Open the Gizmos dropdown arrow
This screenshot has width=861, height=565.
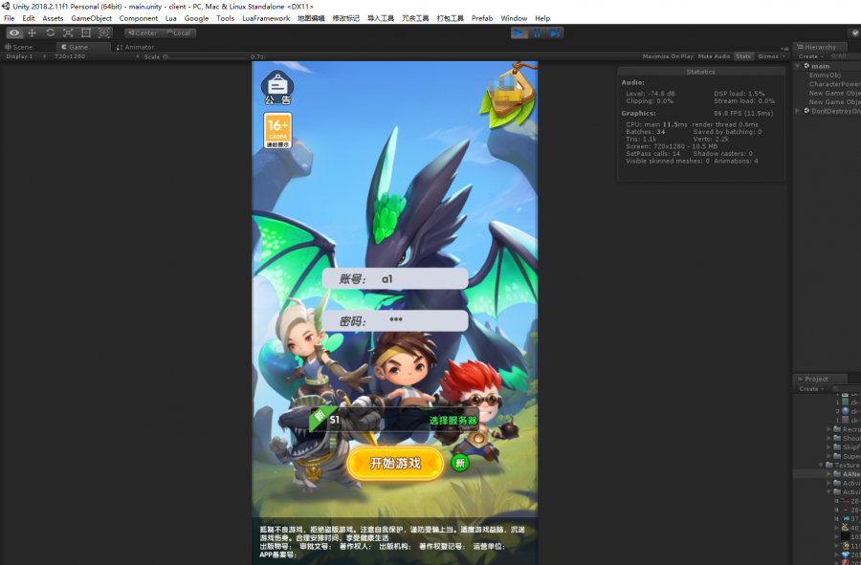784,56
